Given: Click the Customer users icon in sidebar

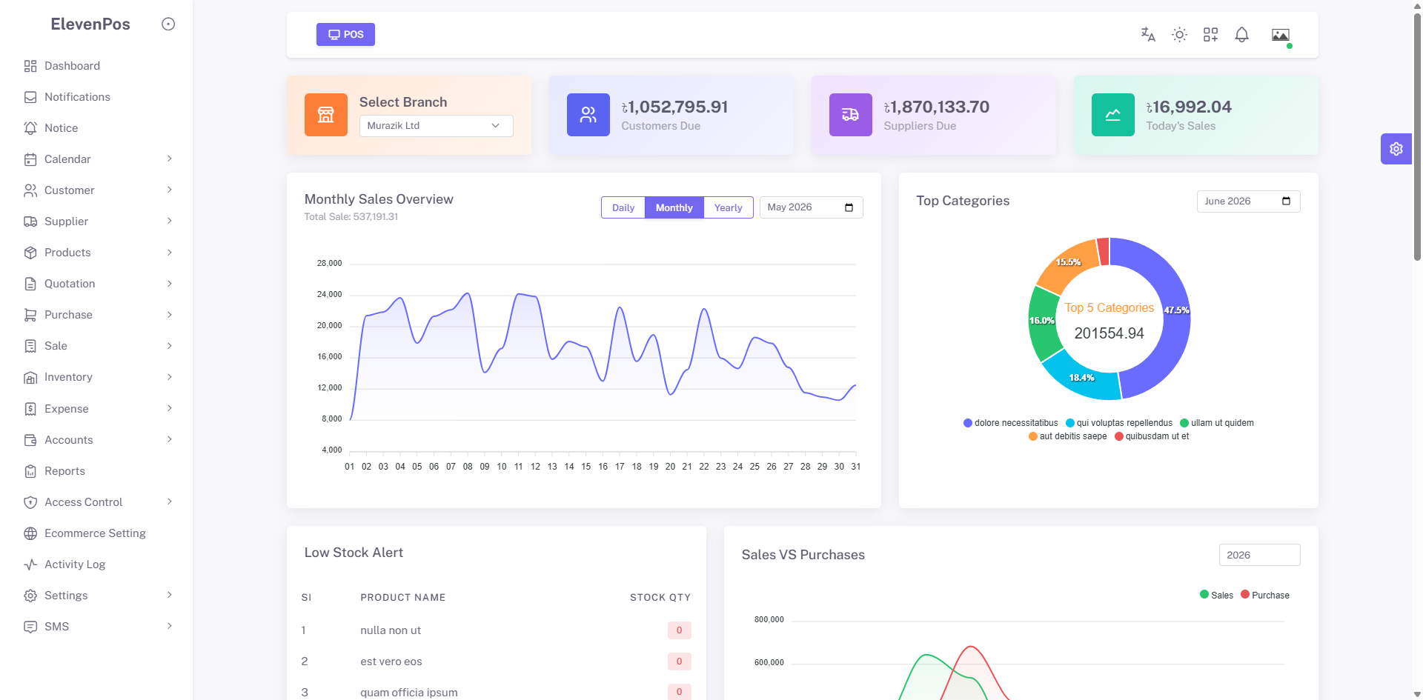Looking at the screenshot, I should point(30,190).
